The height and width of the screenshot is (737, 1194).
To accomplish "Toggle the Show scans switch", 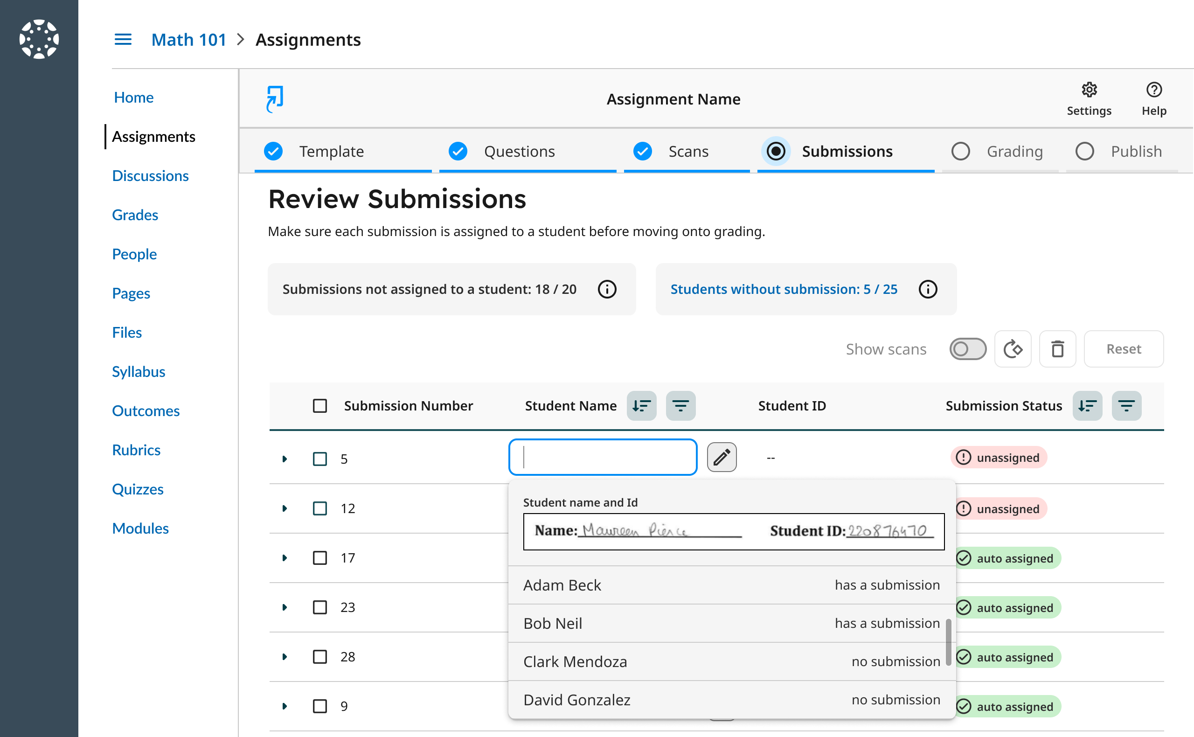I will [x=967, y=349].
